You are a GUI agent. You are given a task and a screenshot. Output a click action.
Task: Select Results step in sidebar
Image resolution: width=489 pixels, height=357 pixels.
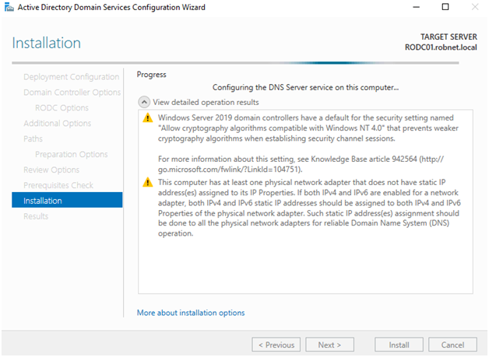pyautogui.click(x=36, y=216)
